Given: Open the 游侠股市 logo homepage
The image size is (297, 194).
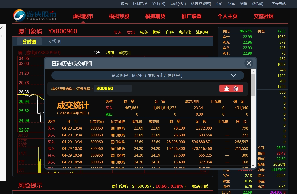Looking at the screenshot, I should 35,16.
